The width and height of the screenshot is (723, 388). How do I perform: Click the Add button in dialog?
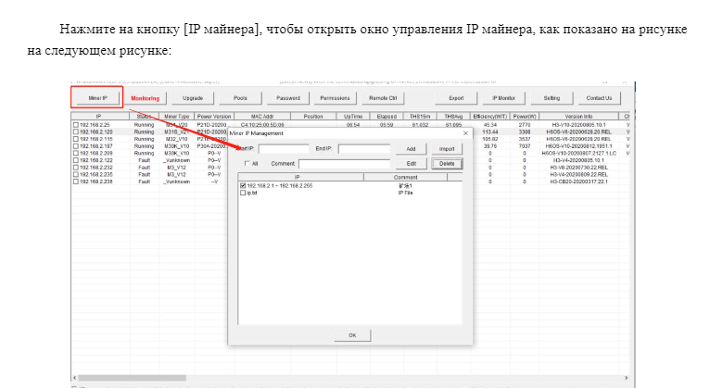click(x=411, y=149)
